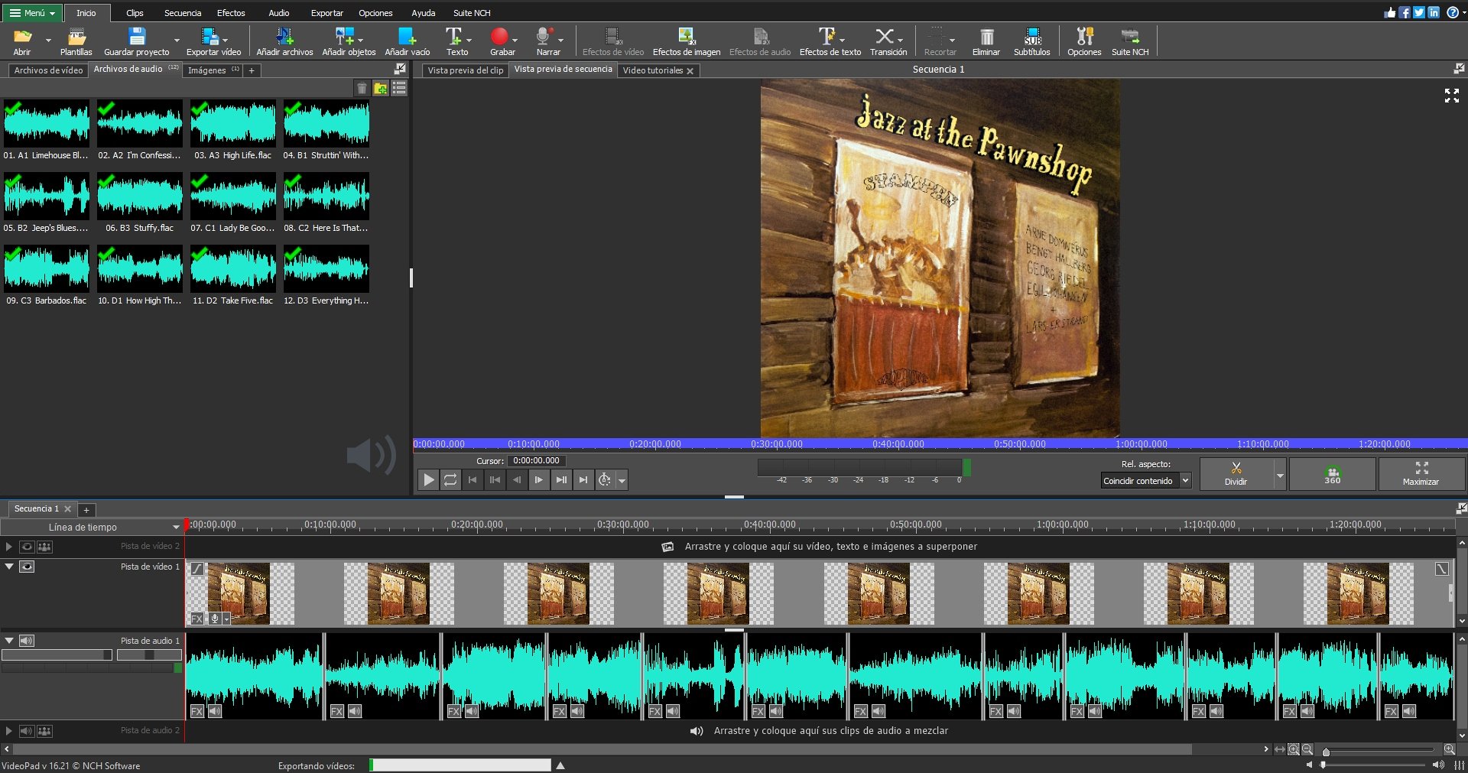Toggle group icon on Pista de audio 2
Image resolution: width=1468 pixels, height=773 pixels.
(45, 731)
